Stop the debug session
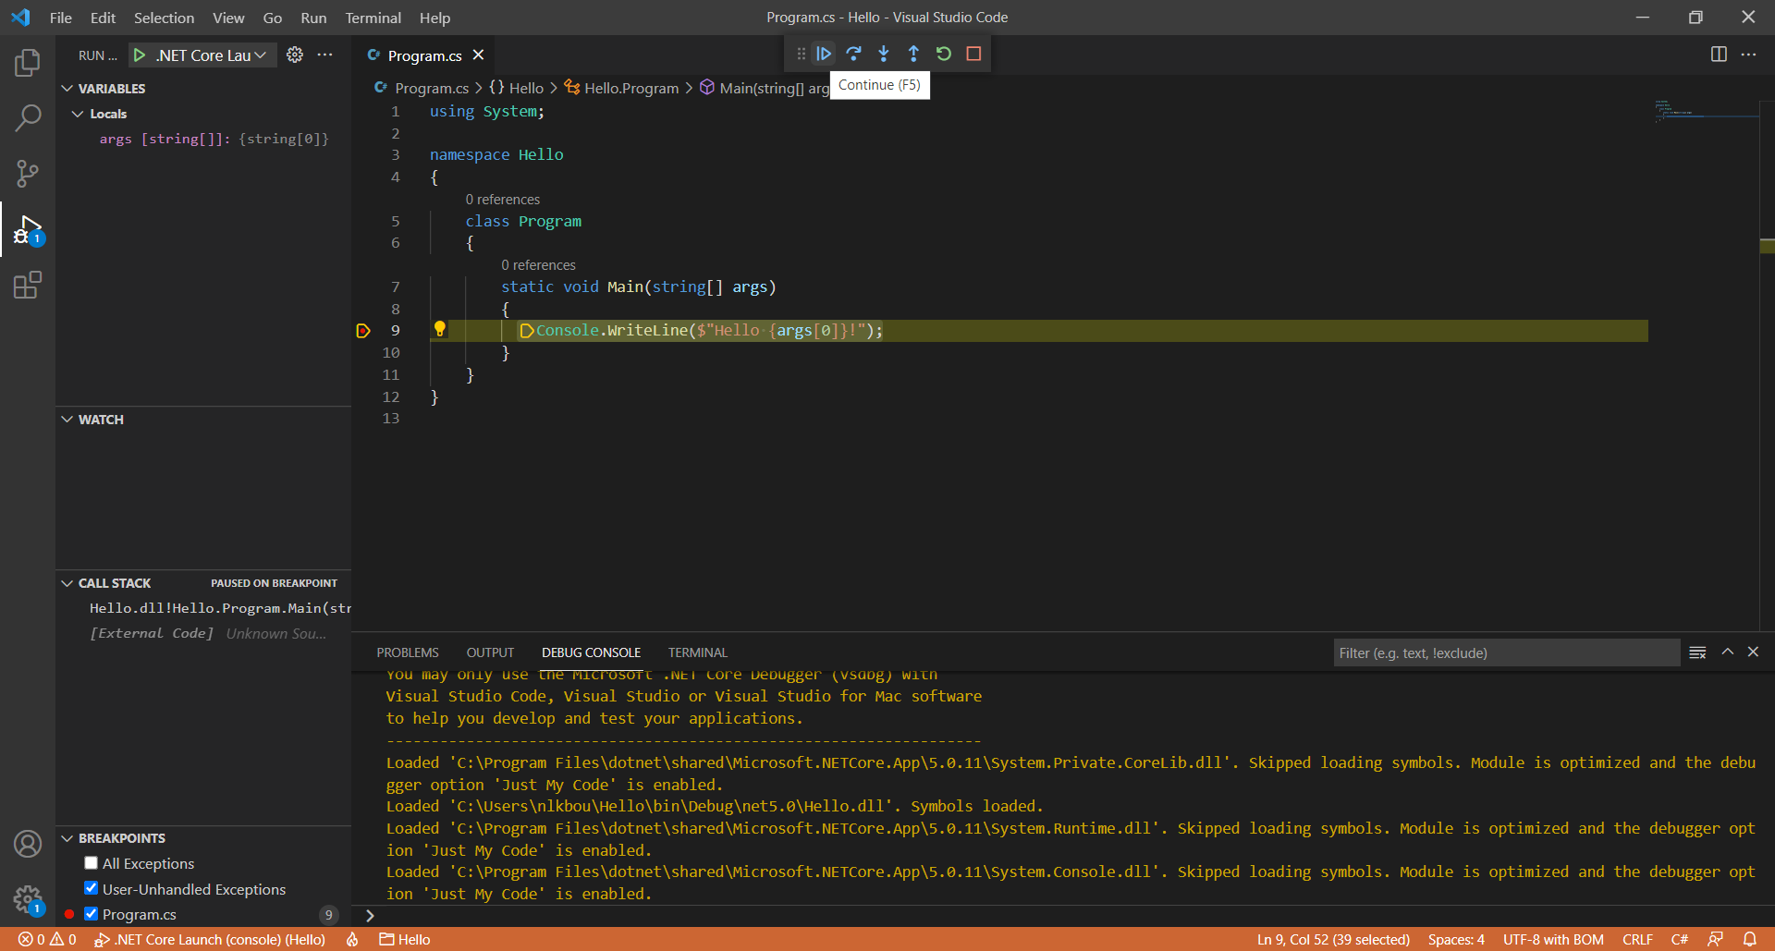 [973, 54]
